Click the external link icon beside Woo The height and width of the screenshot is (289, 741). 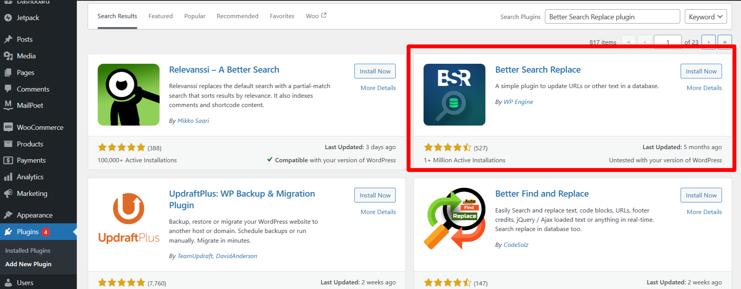[324, 15]
